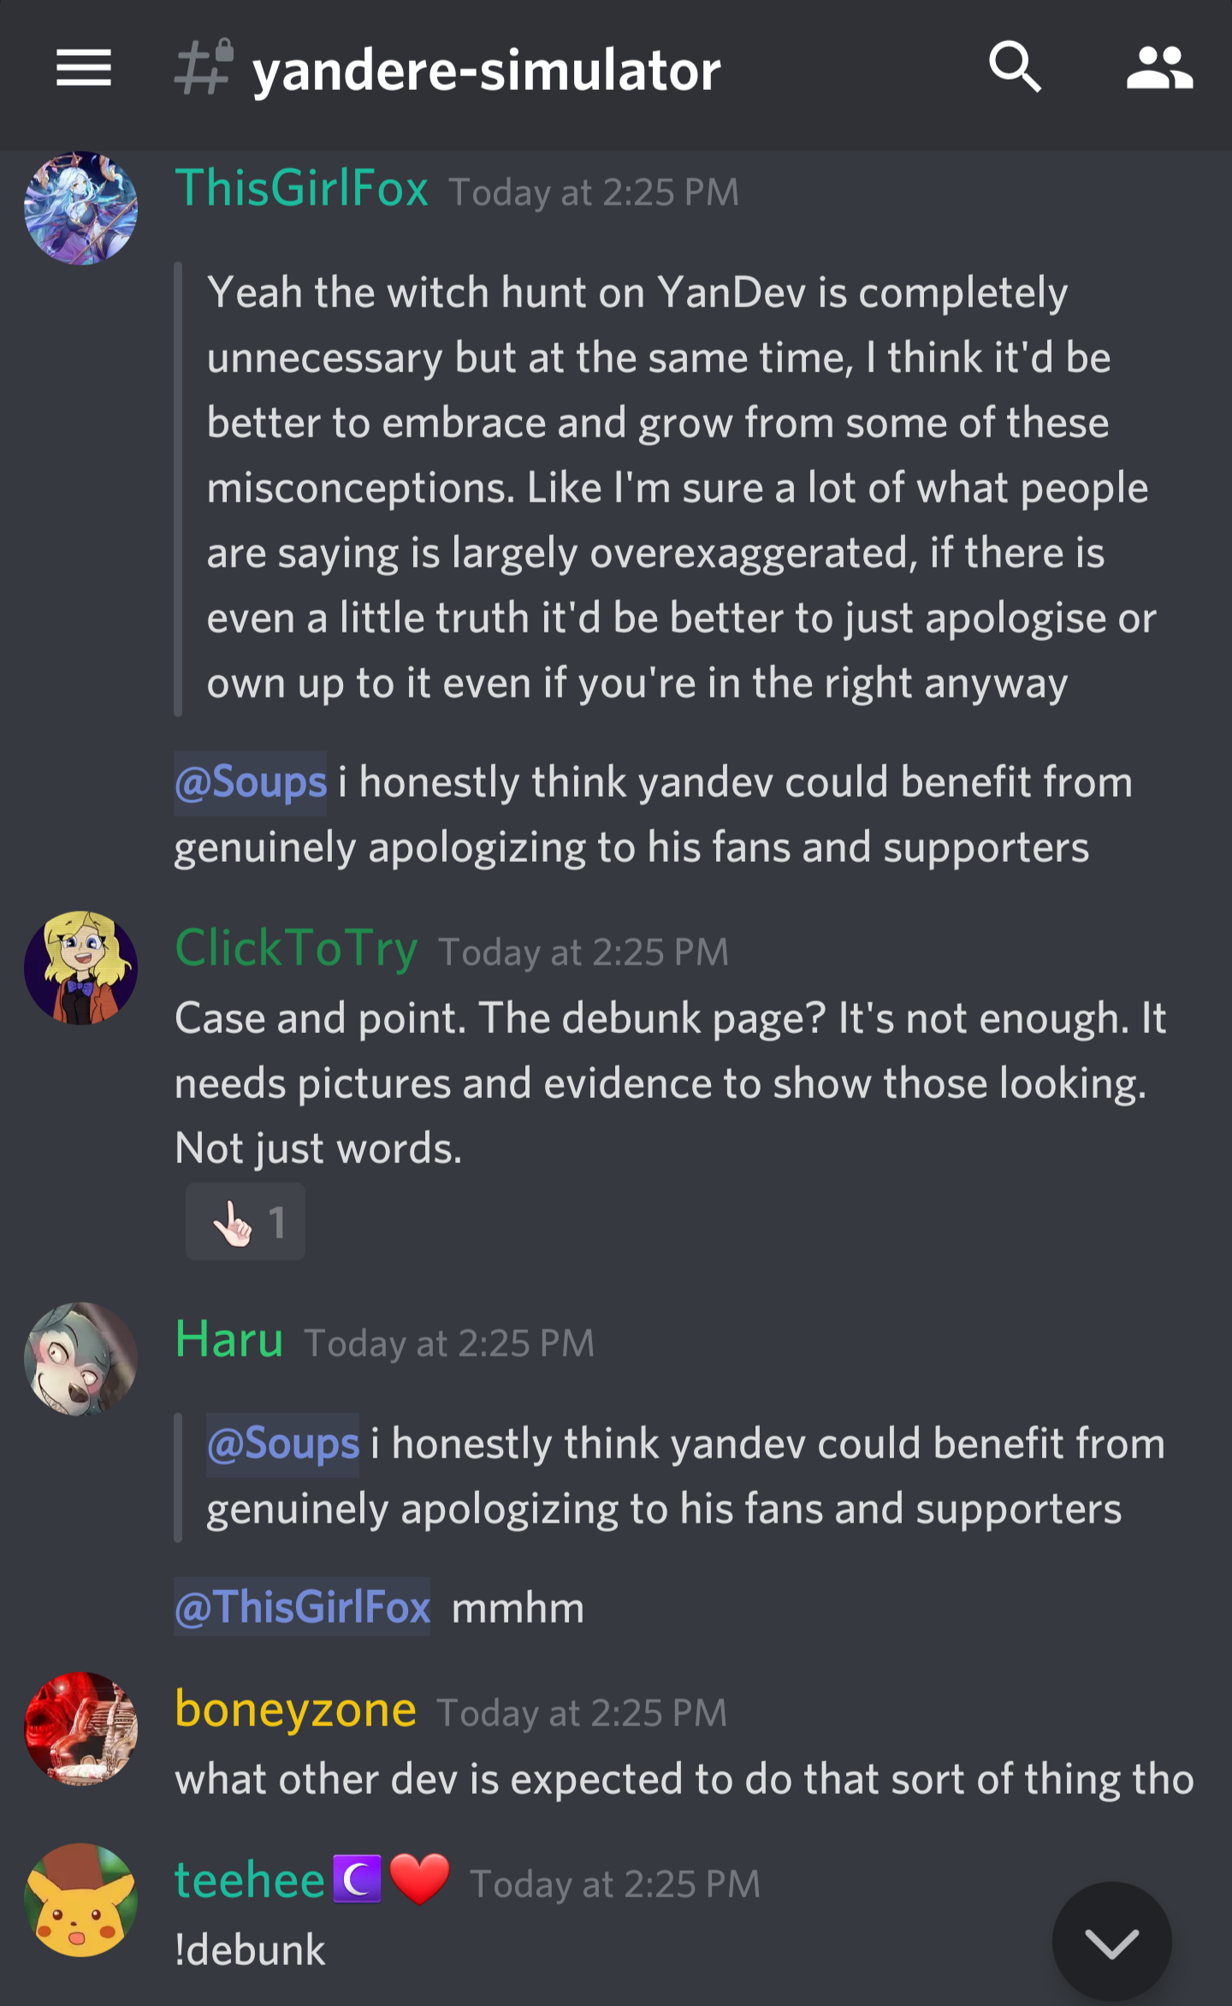Tap boneyzone's red avatar
1232x2006 pixels.
coord(81,1728)
